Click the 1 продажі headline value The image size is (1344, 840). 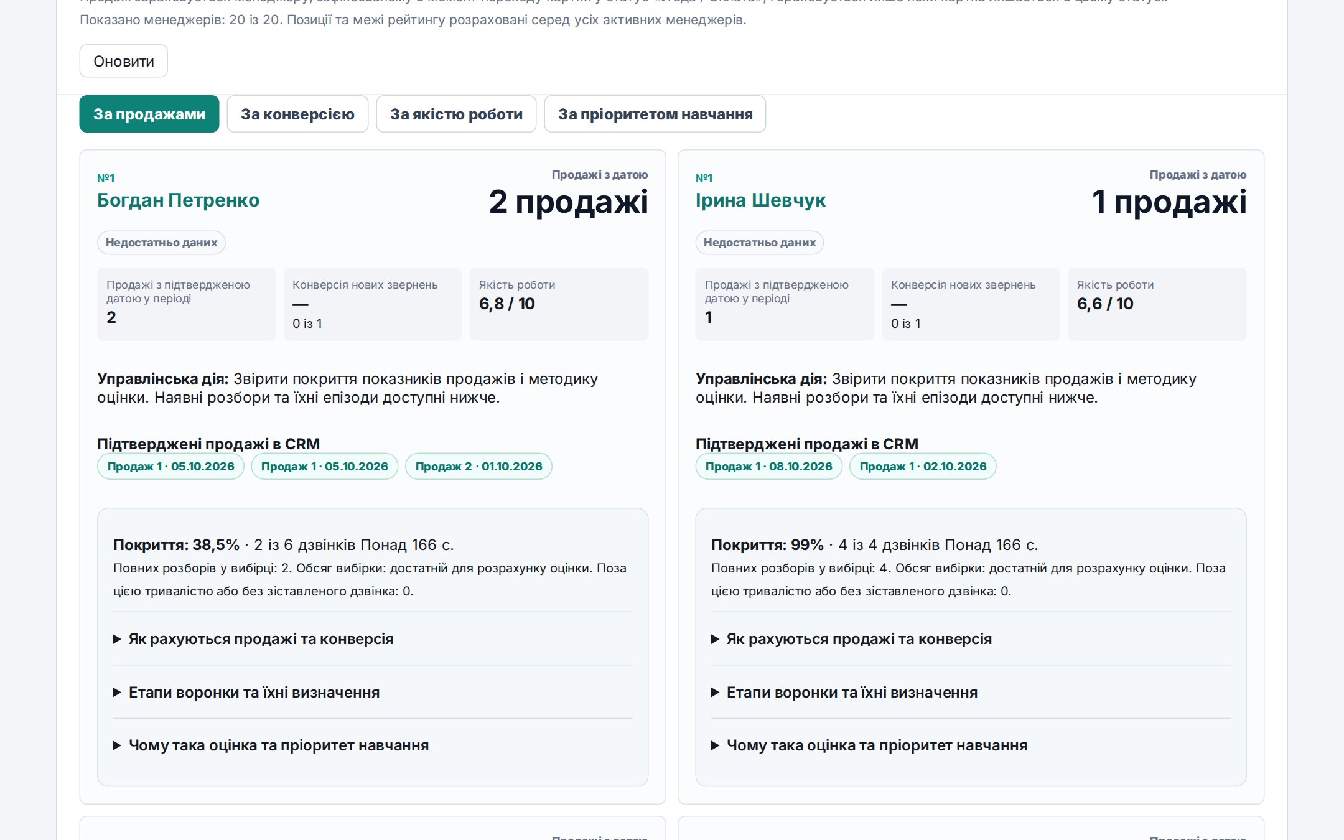point(1169,202)
